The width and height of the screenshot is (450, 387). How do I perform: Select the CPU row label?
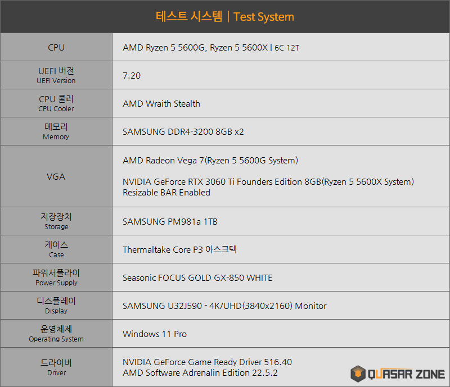56,47
